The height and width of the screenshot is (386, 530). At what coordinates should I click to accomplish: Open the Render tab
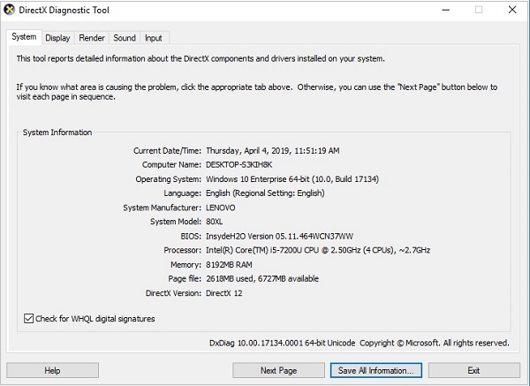[x=92, y=38]
